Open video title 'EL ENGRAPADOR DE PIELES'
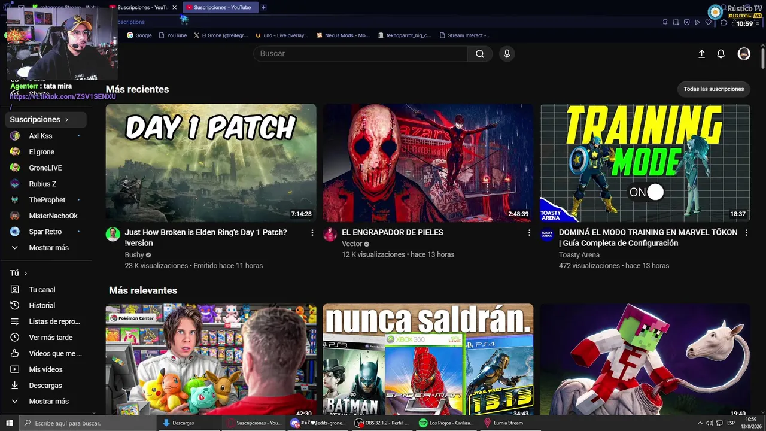The height and width of the screenshot is (431, 766). coord(393,232)
